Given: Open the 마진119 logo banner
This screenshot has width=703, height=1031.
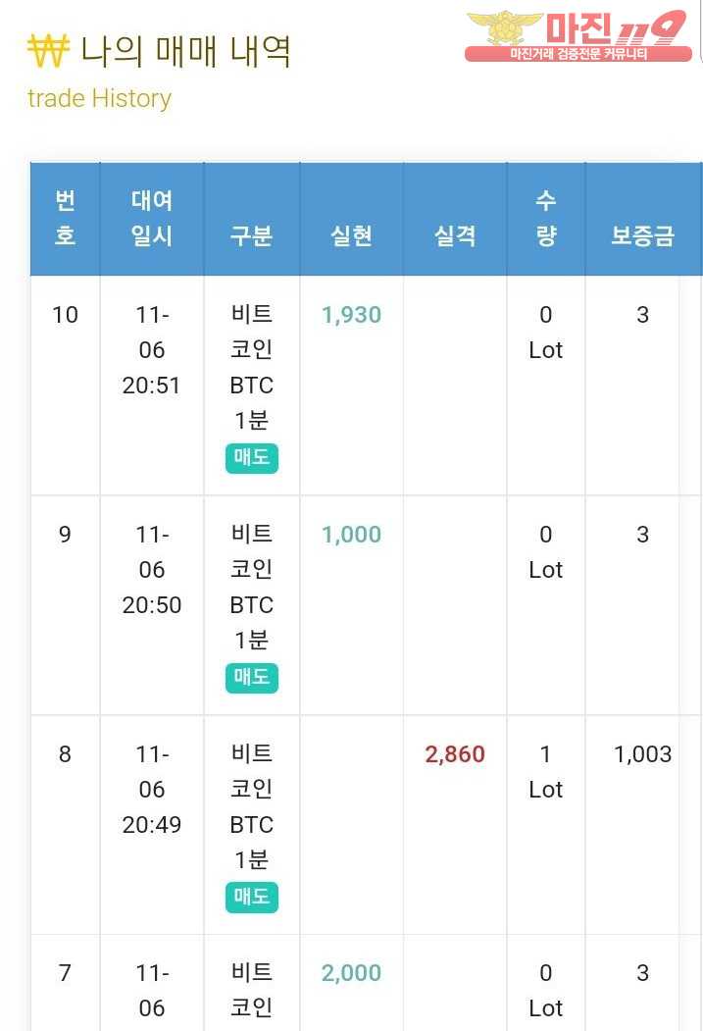Looking at the screenshot, I should tap(578, 36).
